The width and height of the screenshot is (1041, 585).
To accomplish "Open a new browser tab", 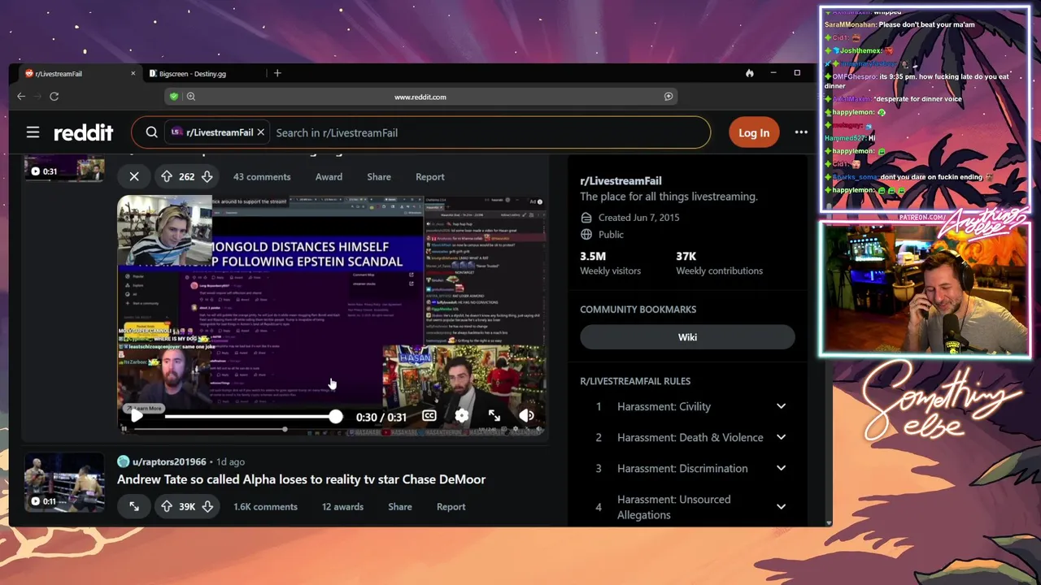I will [x=277, y=73].
